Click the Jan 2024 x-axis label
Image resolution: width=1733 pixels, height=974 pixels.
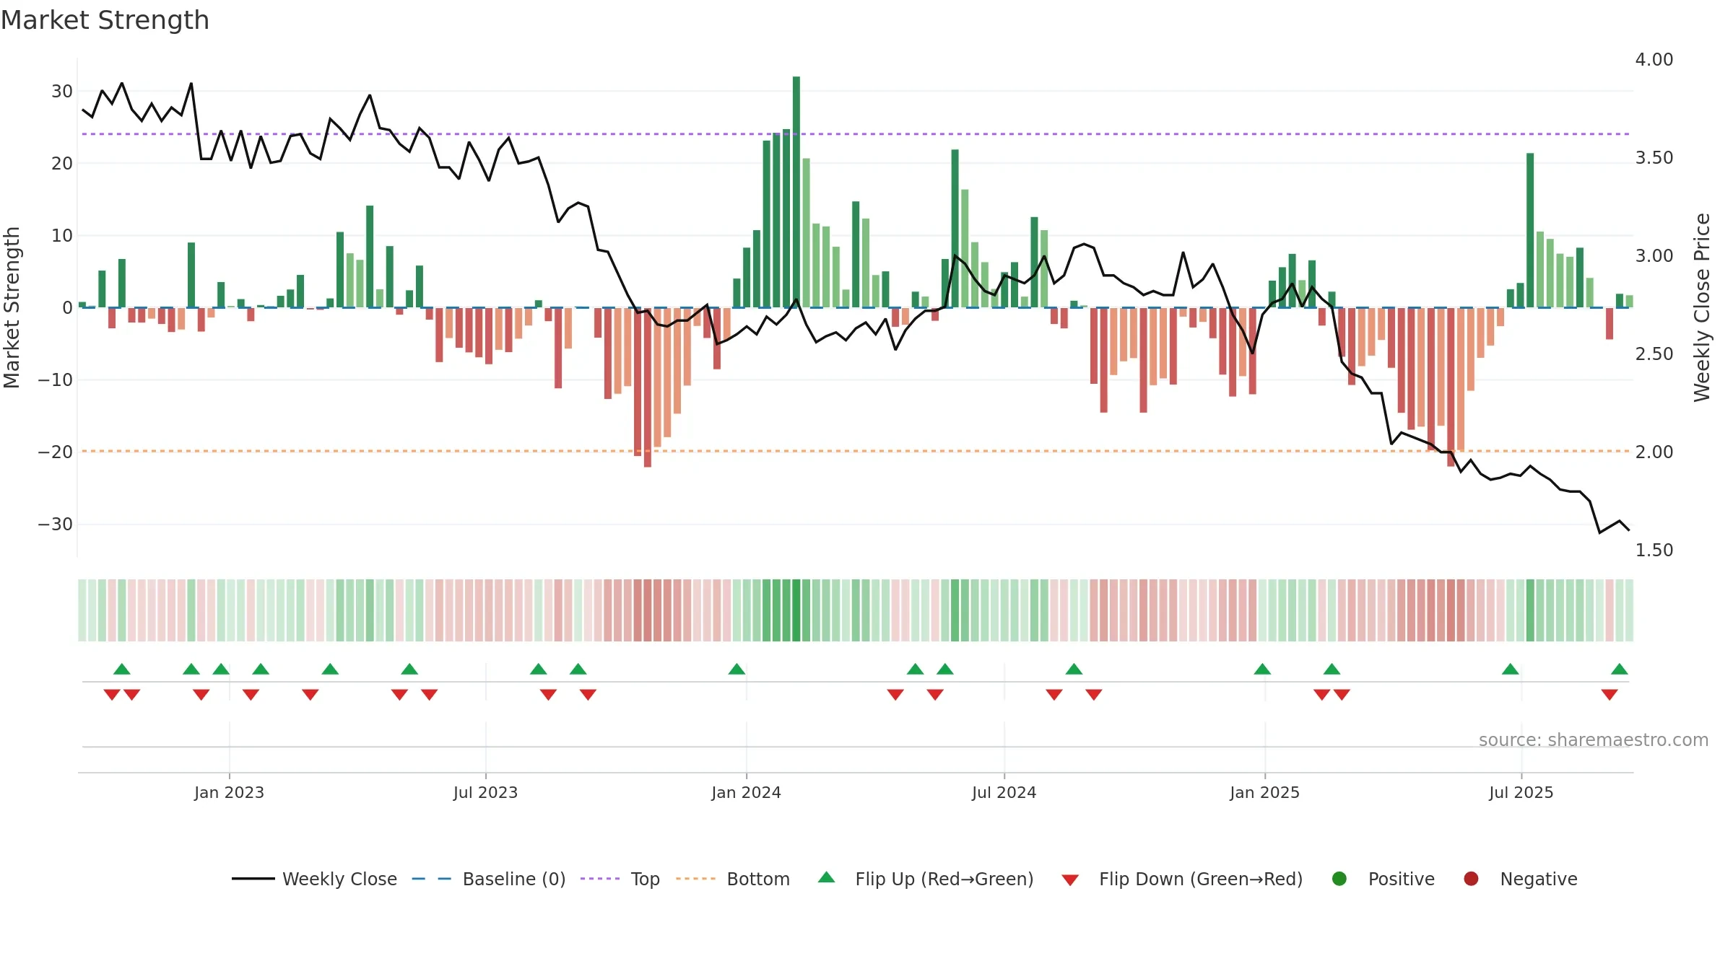[746, 792]
